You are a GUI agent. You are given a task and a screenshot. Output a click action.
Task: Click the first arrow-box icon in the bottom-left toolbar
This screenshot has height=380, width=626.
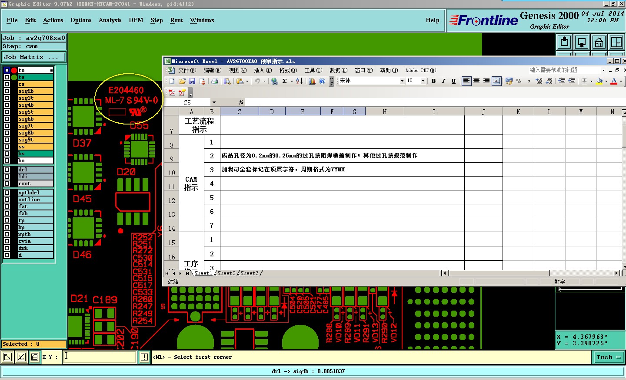[x=7, y=357]
